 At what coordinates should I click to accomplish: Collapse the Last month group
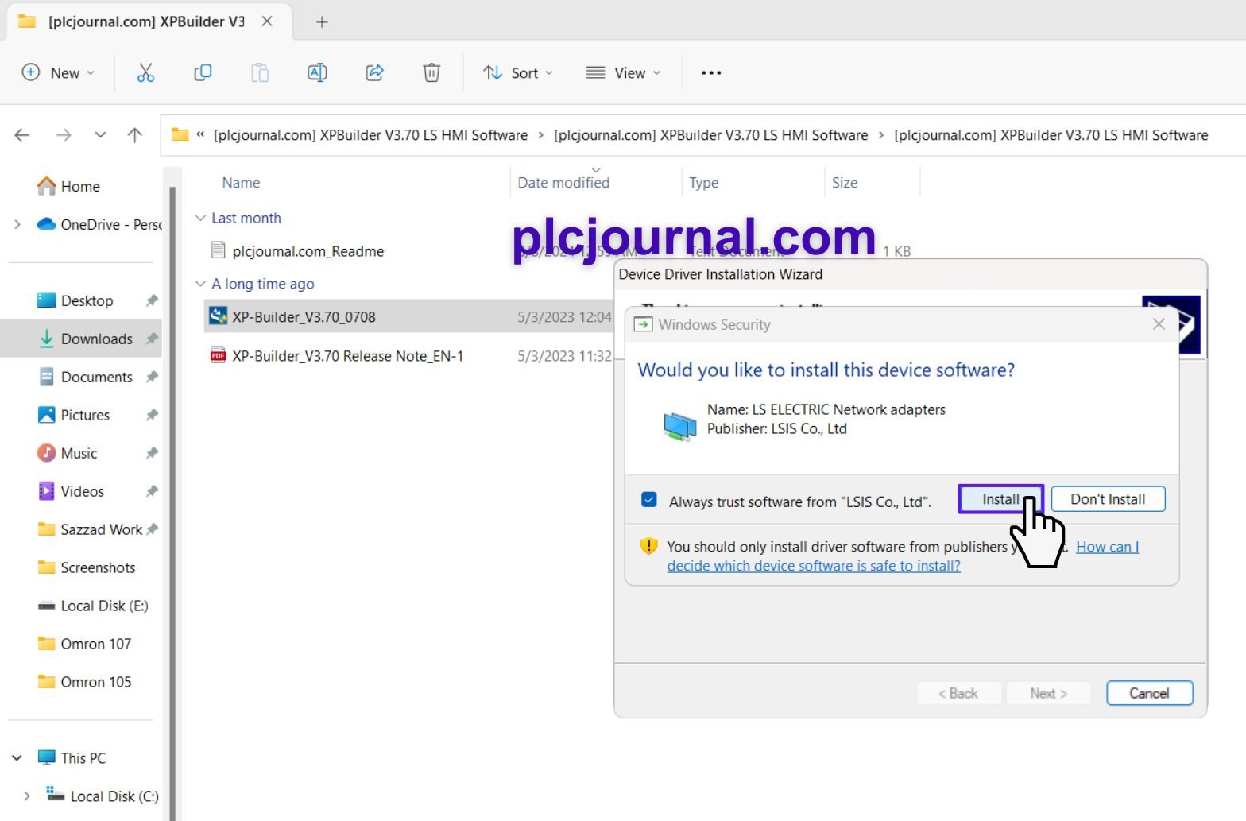[x=200, y=218]
